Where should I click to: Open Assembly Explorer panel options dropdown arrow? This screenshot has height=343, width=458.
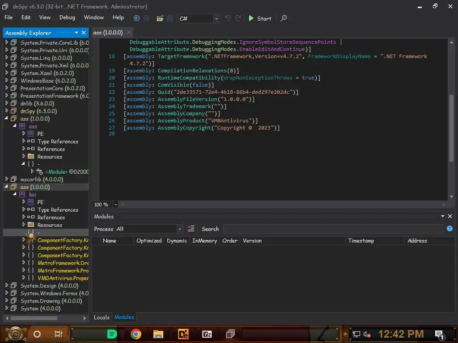(76, 33)
